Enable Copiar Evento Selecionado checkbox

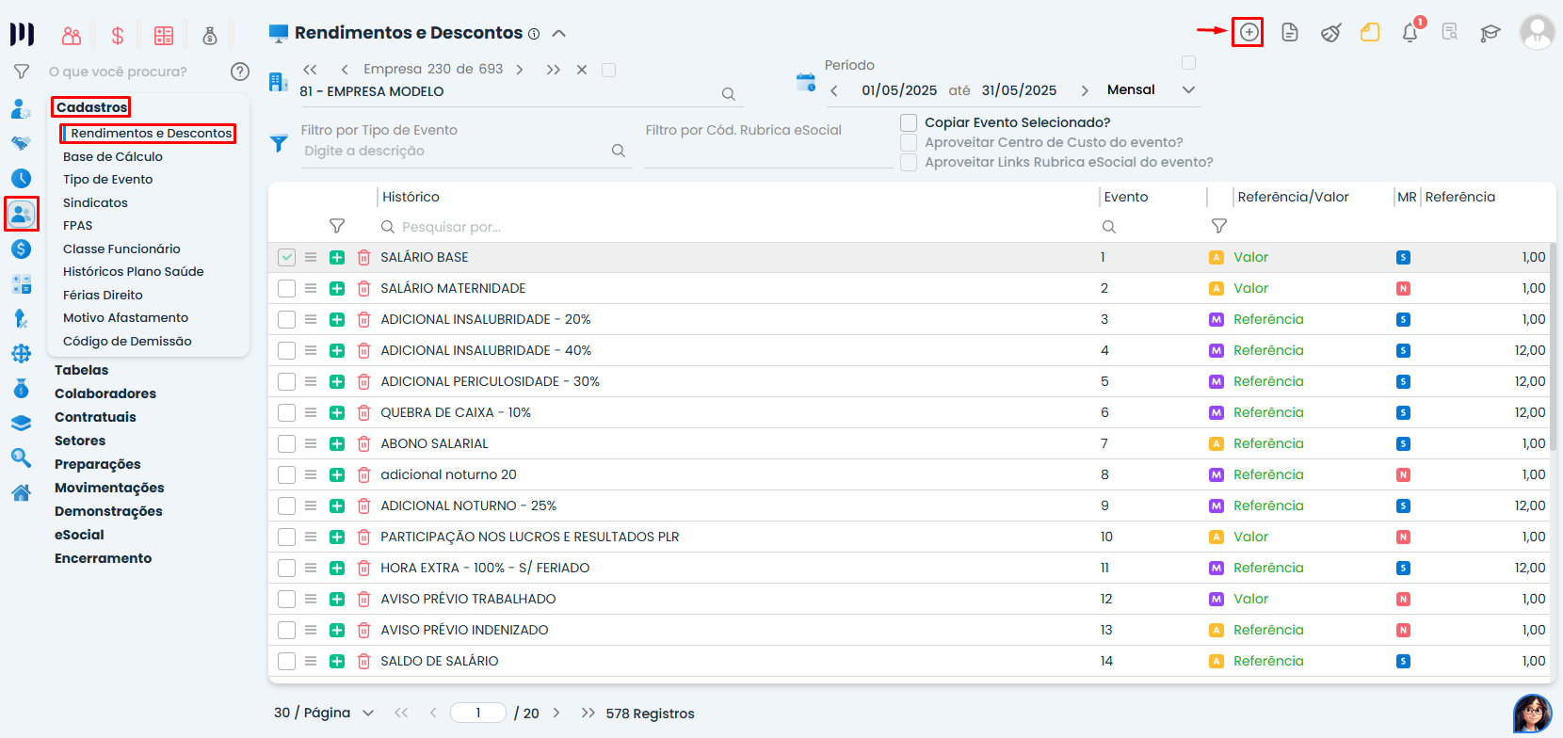909,122
